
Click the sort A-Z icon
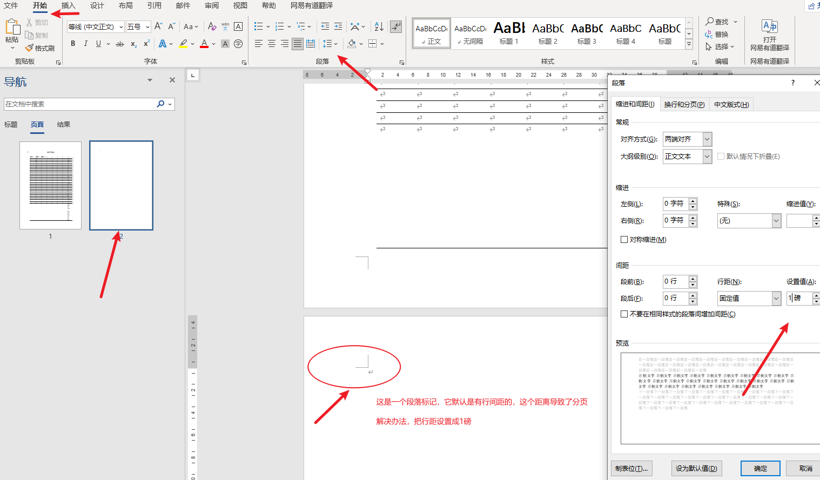pos(379,26)
